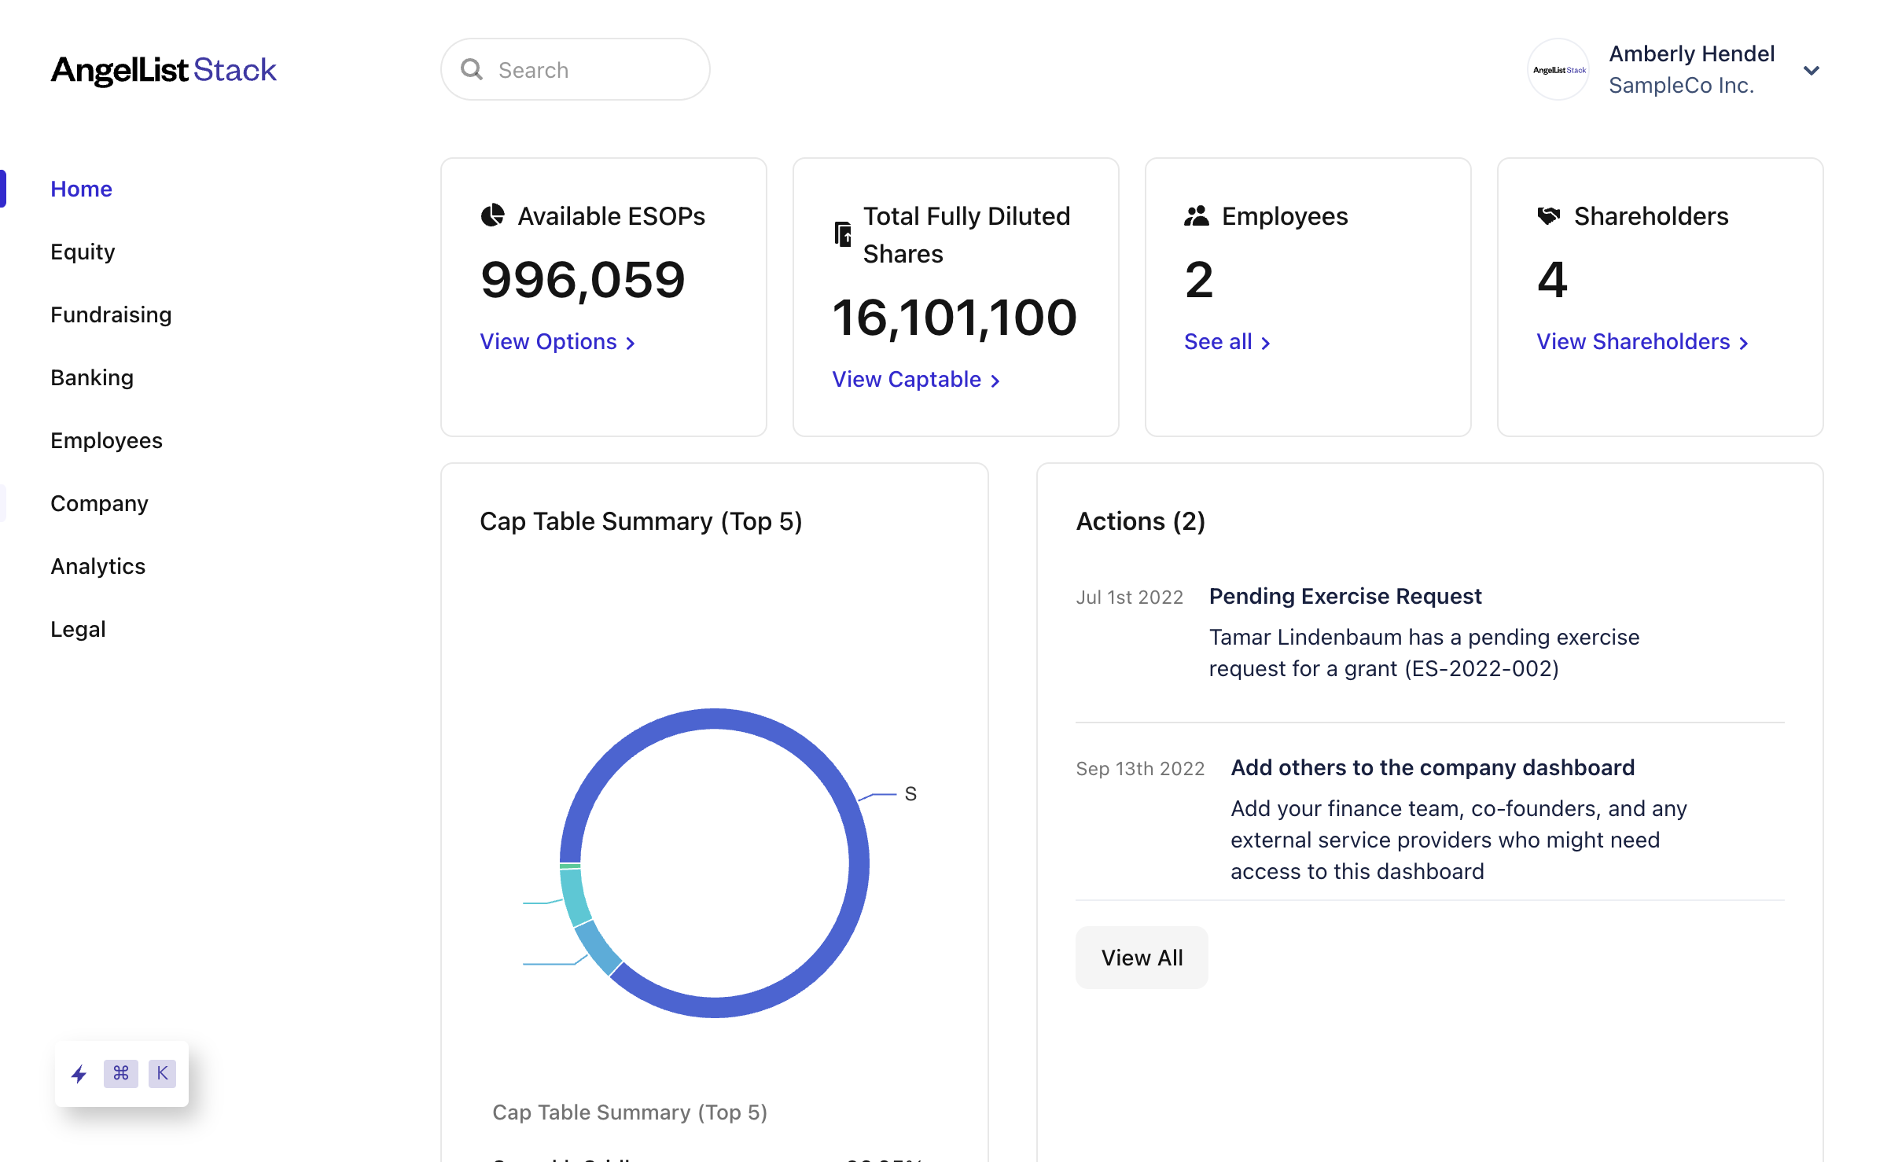
Task: Open the Pending Exercise Request action
Action: pos(1344,596)
